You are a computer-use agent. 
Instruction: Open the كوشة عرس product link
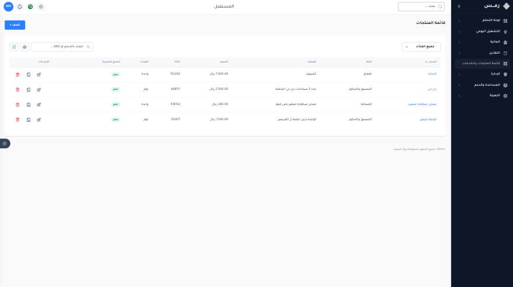click(x=428, y=119)
